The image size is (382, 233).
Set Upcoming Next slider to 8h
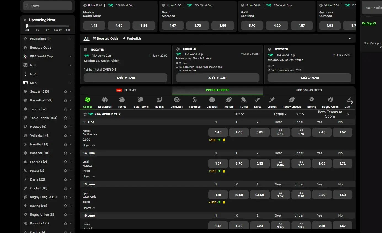click(48, 30)
